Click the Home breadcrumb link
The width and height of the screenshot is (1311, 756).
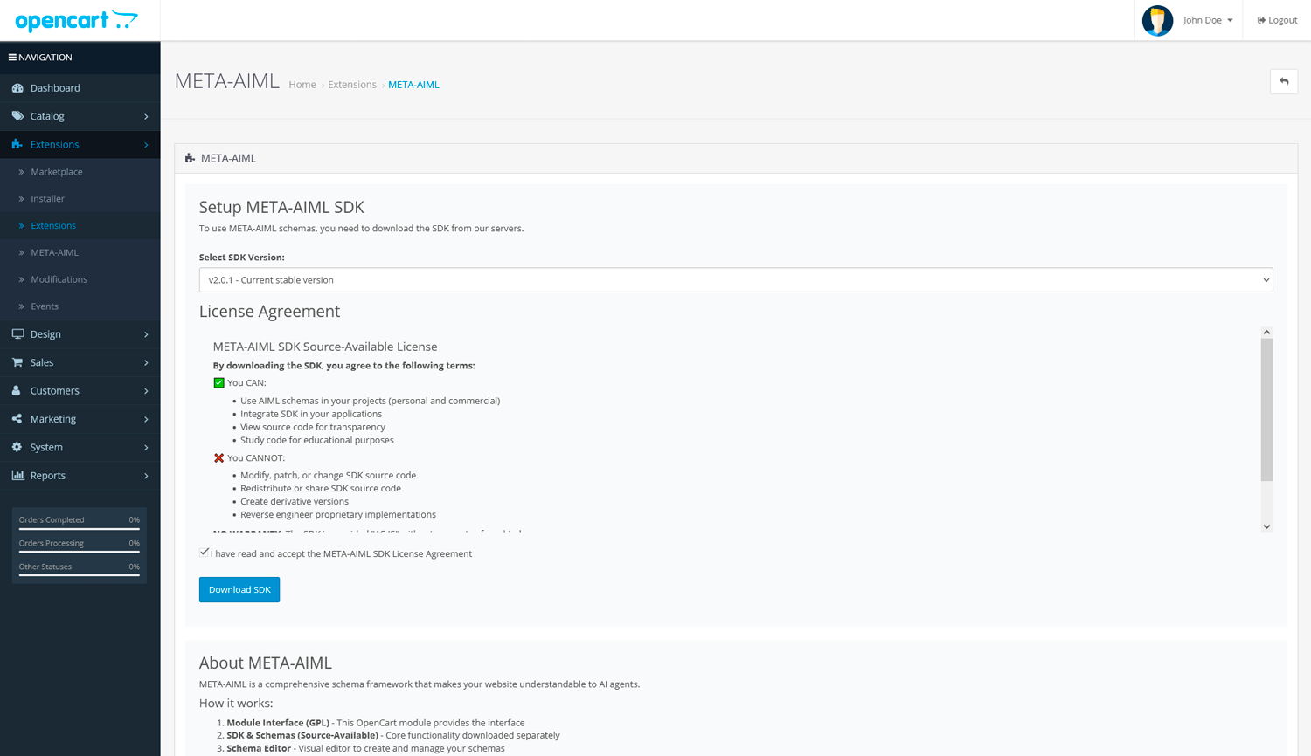302,85
